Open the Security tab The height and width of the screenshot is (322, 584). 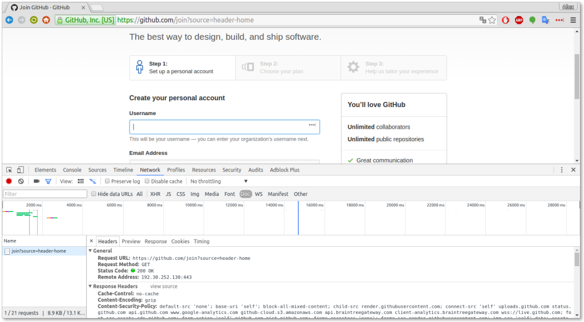coord(232,170)
